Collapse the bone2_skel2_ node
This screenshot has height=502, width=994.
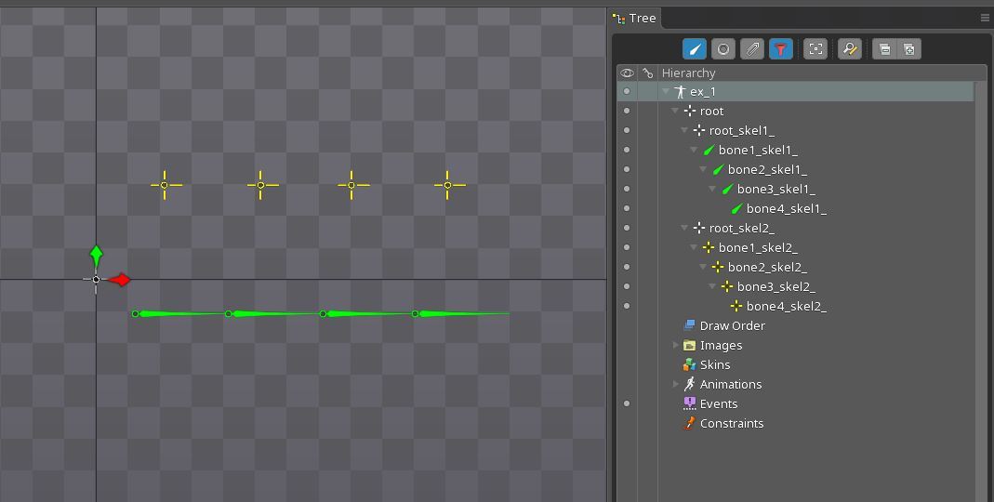pyautogui.click(x=703, y=267)
